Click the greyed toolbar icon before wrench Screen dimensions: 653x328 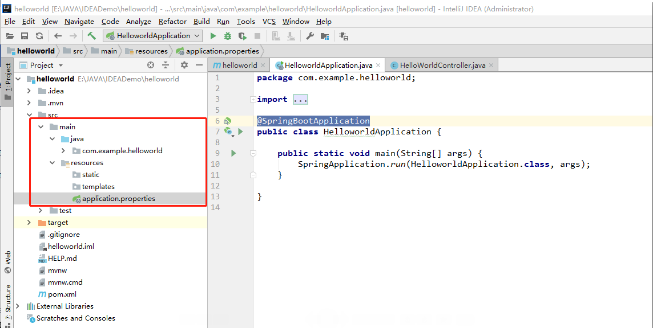point(291,36)
